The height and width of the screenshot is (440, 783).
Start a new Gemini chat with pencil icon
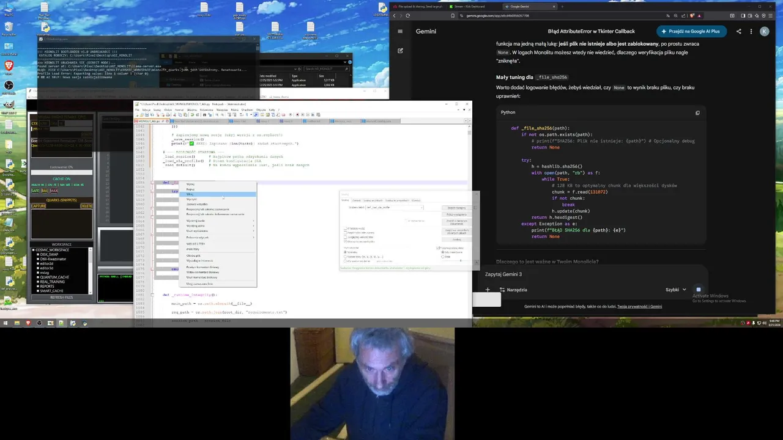(x=400, y=51)
